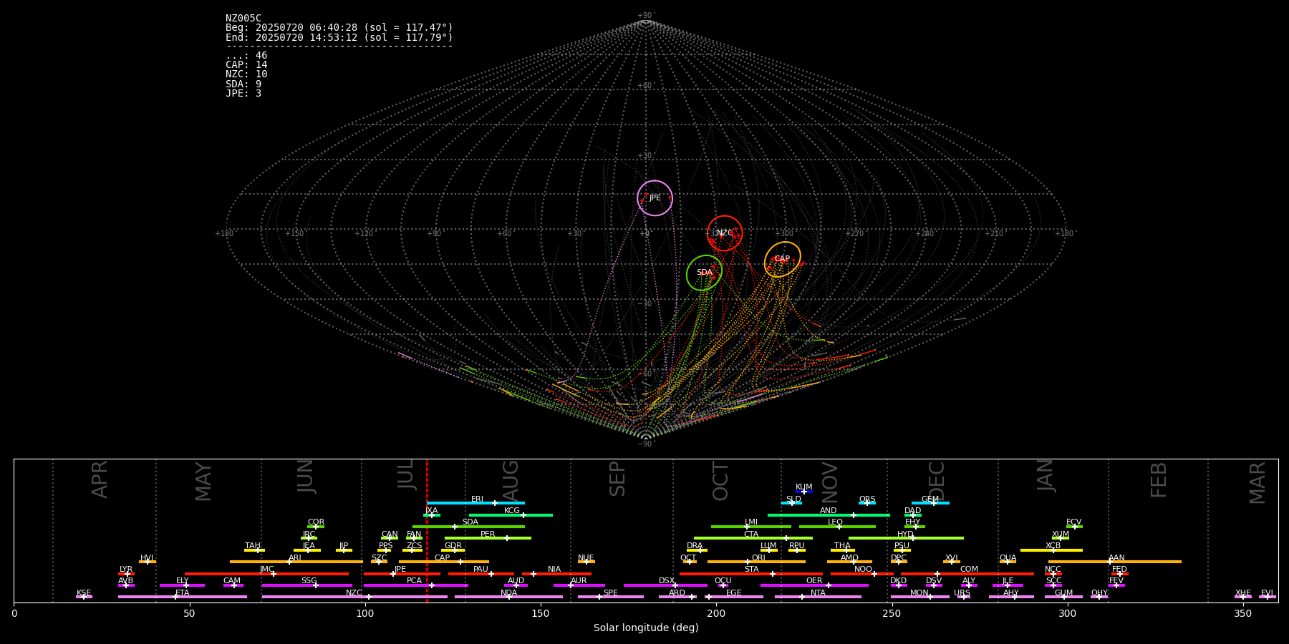Click the FEB month label
1289x644 pixels.
[x=1159, y=479]
